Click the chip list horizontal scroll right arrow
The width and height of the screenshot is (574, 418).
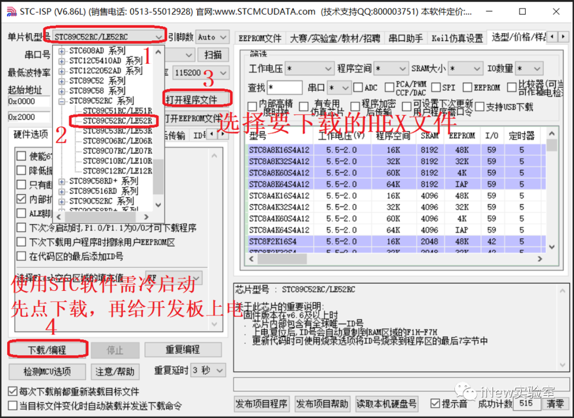point(146,217)
